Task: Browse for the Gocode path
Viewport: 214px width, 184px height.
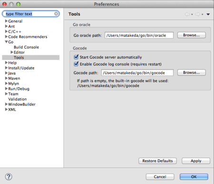Action: (x=192, y=72)
